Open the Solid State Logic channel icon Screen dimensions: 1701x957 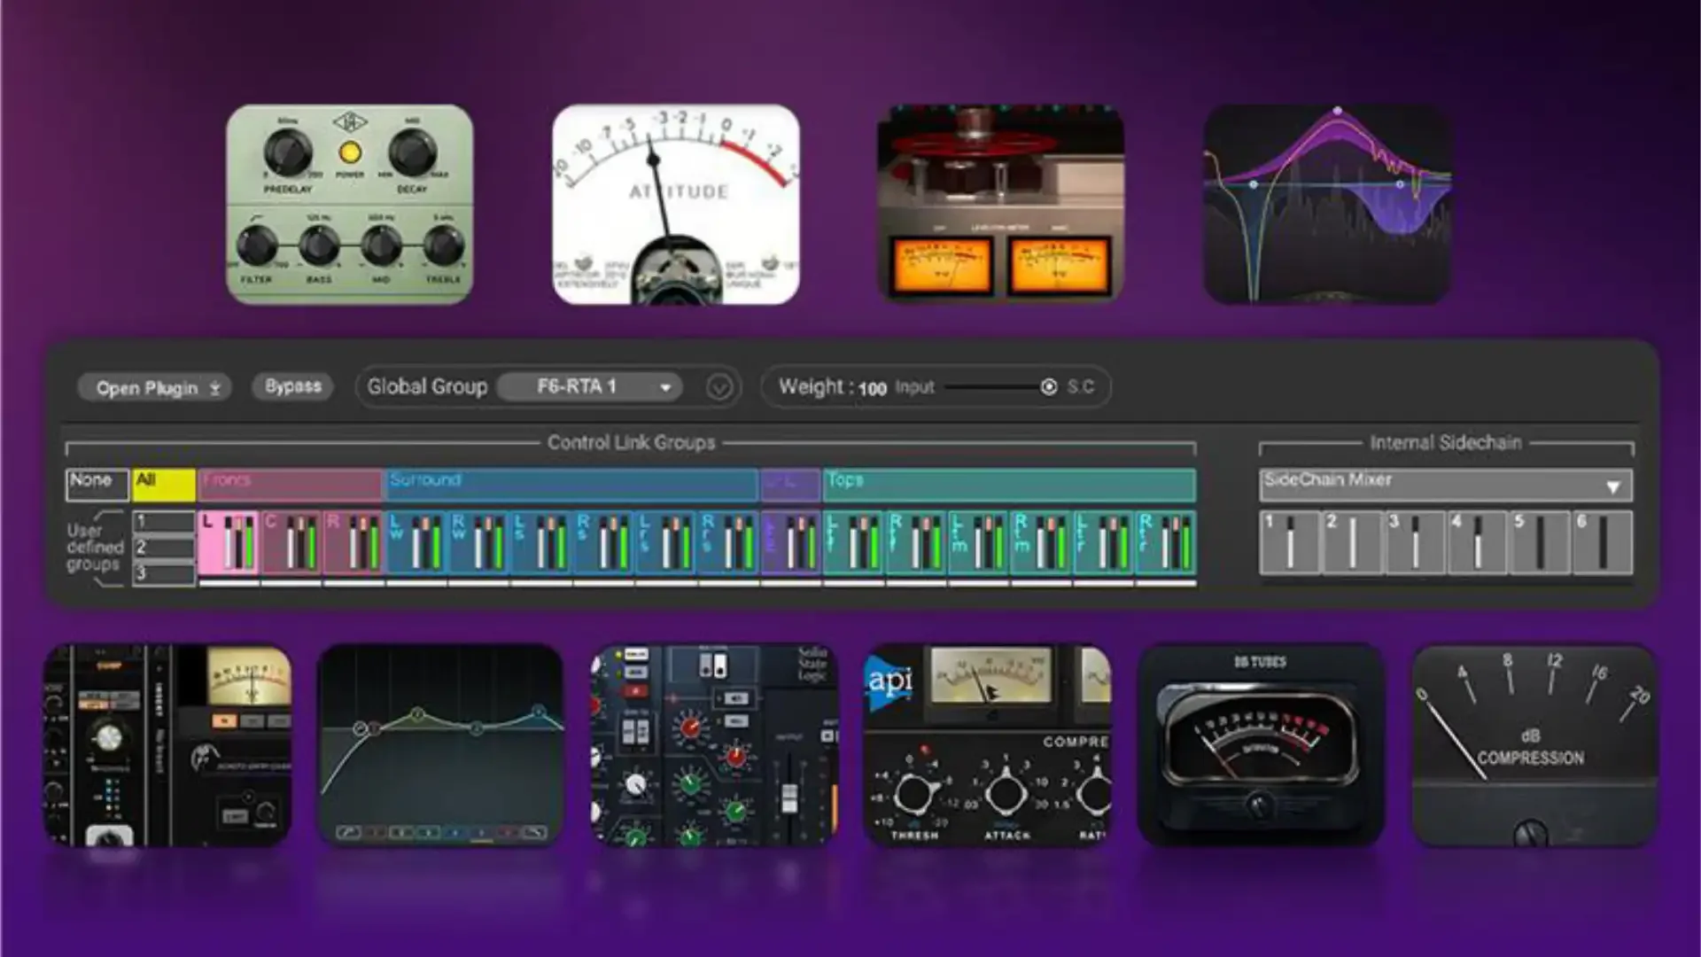point(714,744)
